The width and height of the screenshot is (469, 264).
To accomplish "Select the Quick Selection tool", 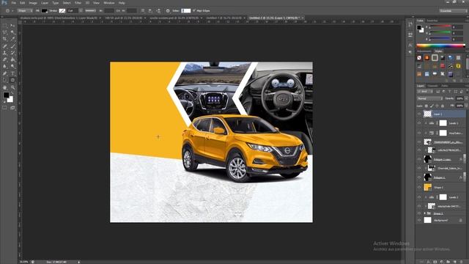I will point(12,32).
